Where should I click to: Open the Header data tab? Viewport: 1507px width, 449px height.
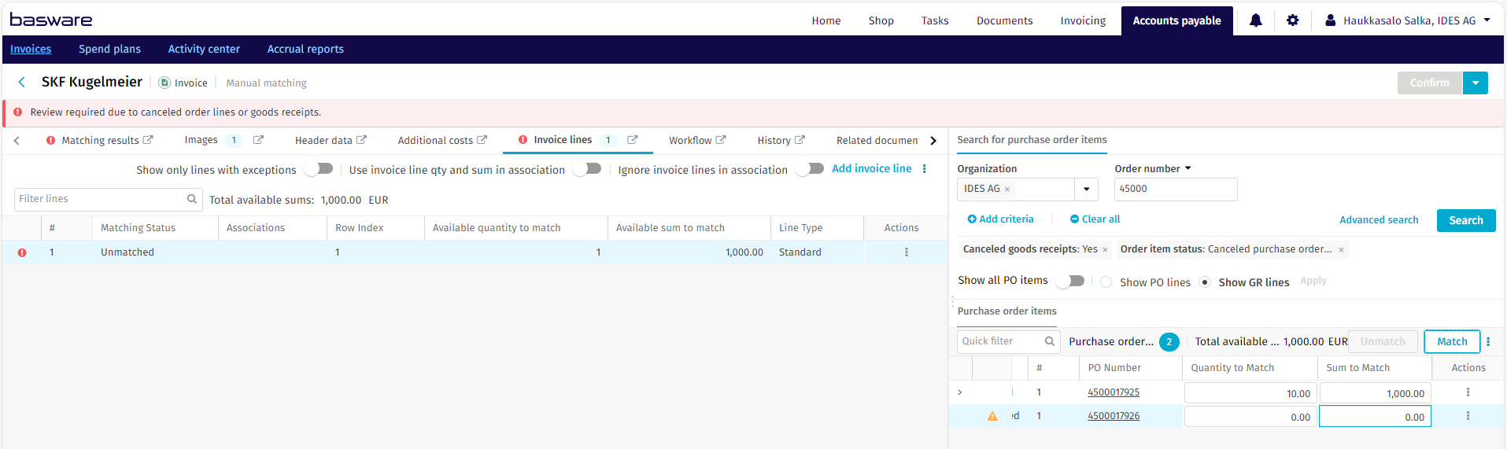(323, 140)
